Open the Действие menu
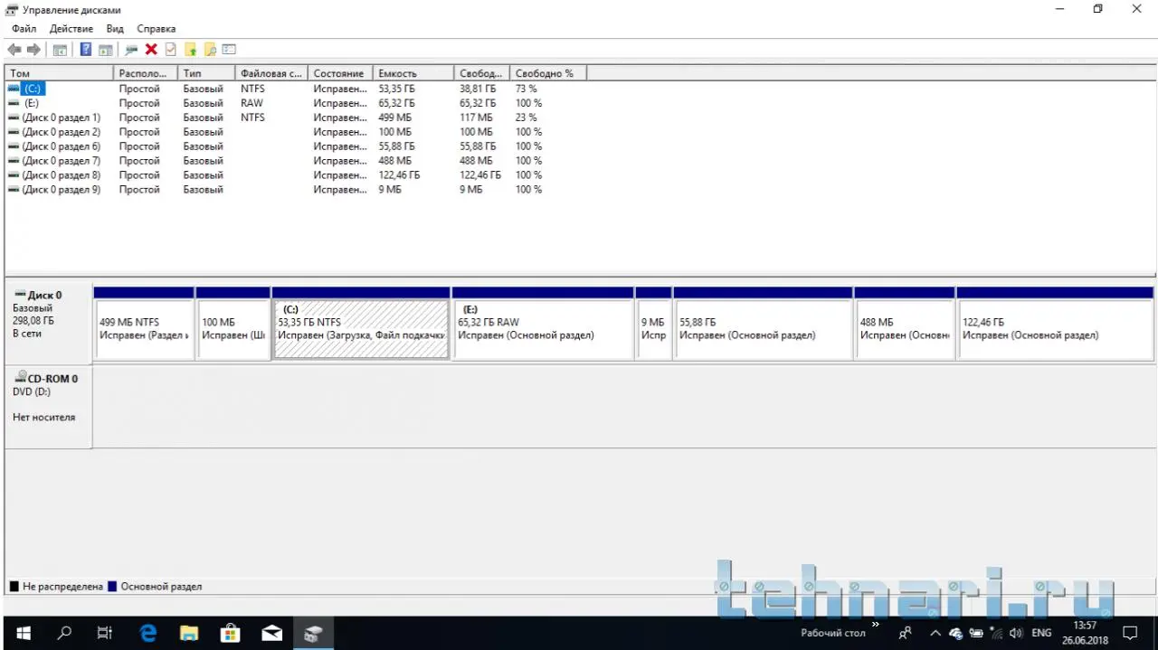Viewport: 1158px width, 650px height. [x=71, y=29]
